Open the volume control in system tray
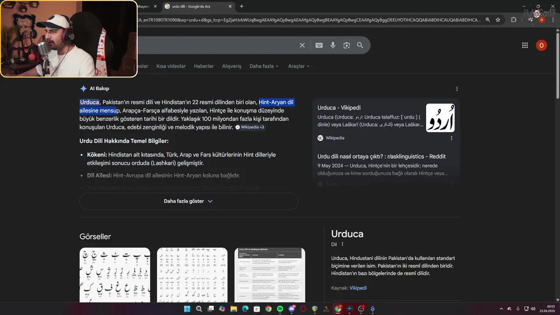Image resolution: width=560 pixels, height=315 pixels. [x=533, y=309]
